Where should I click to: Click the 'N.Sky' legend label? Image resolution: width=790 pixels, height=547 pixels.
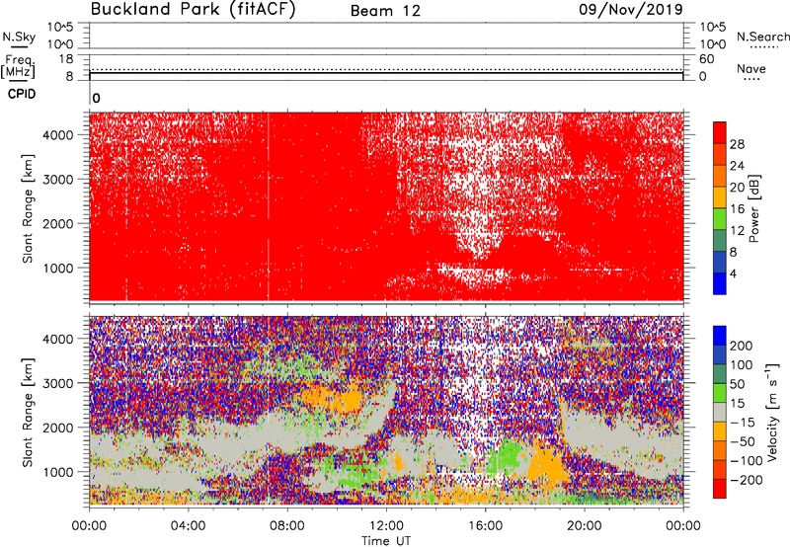[19, 37]
